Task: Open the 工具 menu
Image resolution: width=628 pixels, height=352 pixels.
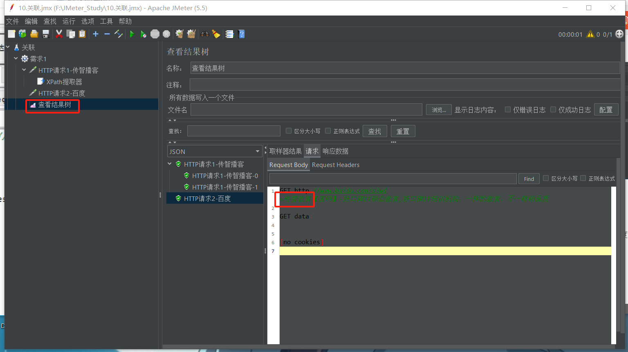Action: click(x=106, y=21)
